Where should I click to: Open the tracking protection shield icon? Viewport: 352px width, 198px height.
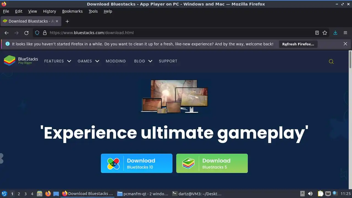pyautogui.click(x=37, y=33)
